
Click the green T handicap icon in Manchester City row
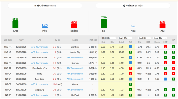click(165, 68)
